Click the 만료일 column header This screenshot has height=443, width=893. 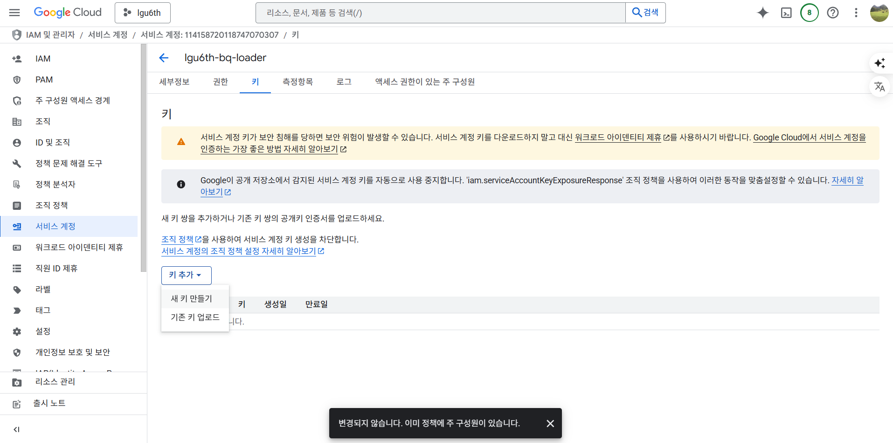pyautogui.click(x=317, y=305)
